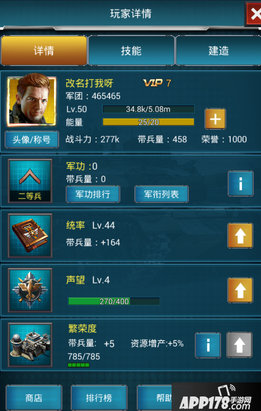
Task: Select the 二等兵 rank badge icon
Action: point(30,181)
